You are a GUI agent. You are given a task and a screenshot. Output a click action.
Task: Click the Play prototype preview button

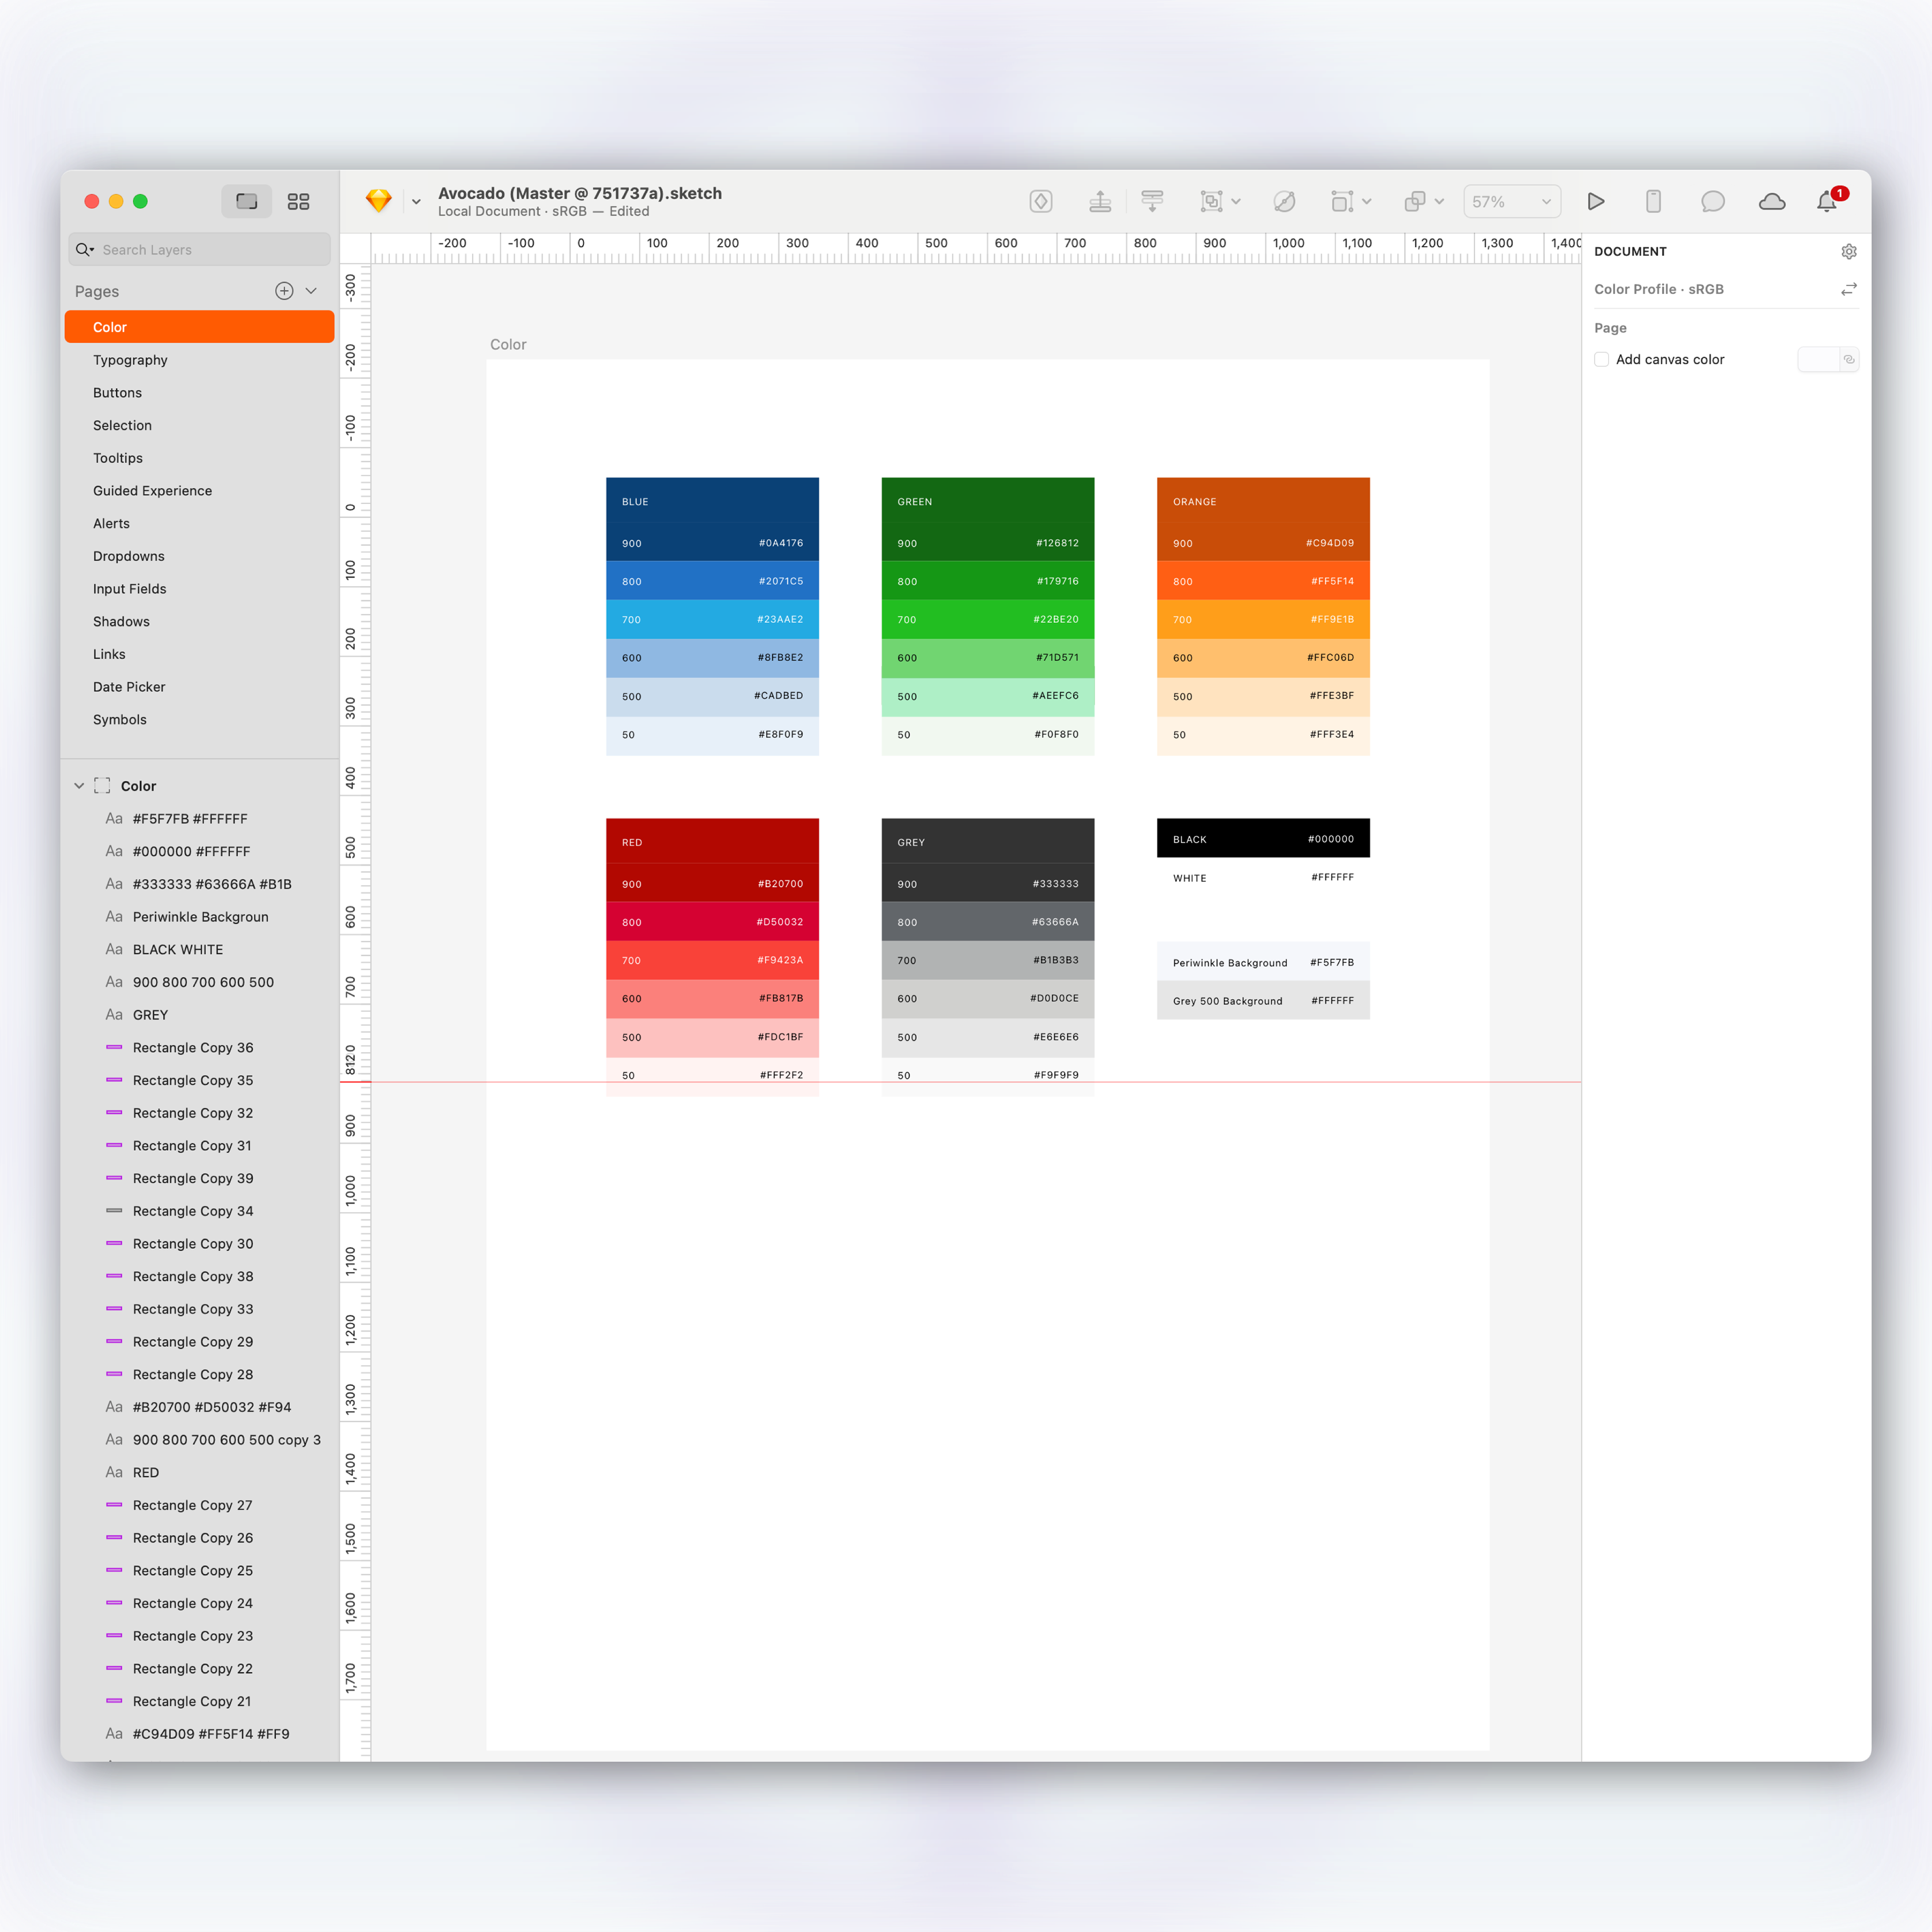(x=1596, y=201)
